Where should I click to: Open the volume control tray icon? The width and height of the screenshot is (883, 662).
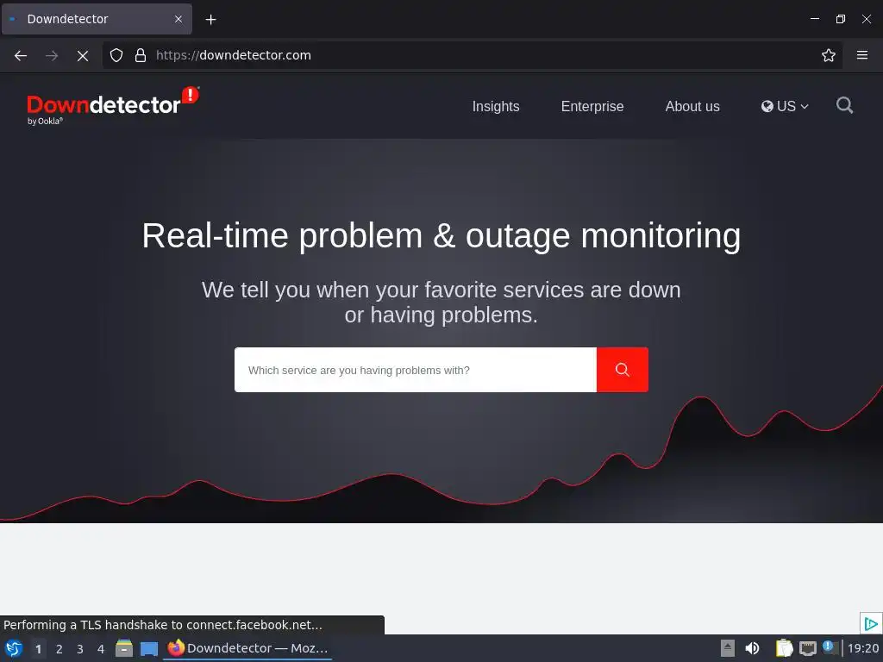point(752,648)
